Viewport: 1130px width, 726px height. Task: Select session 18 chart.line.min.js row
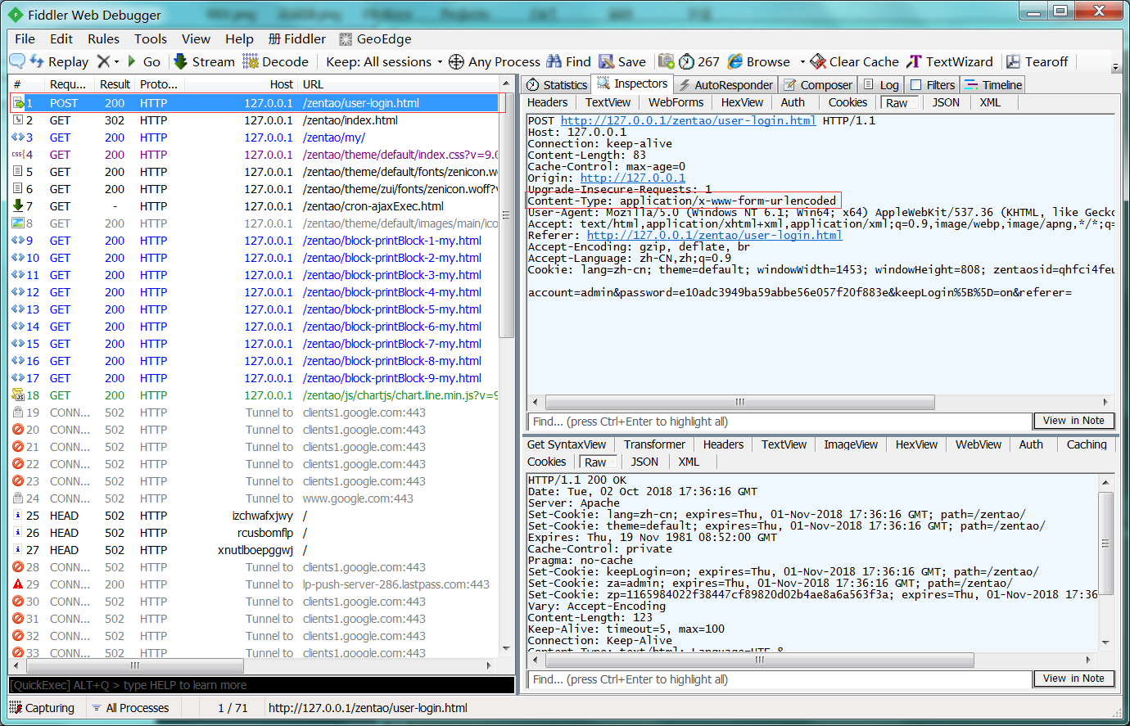tap(254, 395)
